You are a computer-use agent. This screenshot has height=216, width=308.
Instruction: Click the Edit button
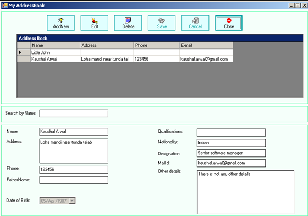coord(95,23)
